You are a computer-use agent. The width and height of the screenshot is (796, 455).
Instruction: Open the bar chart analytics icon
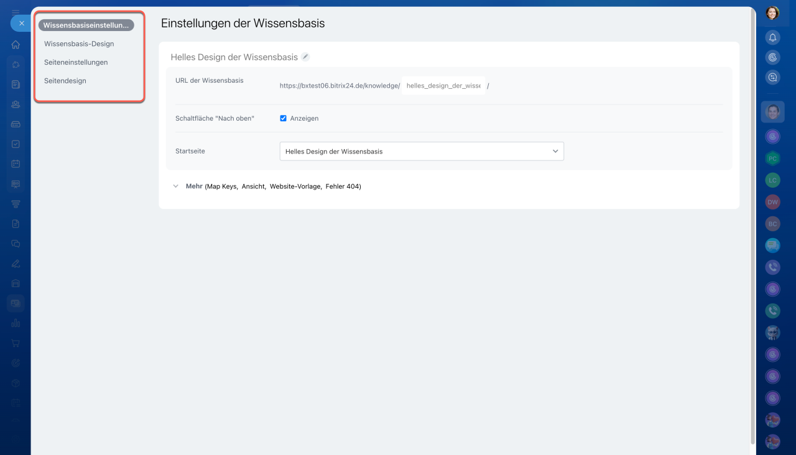[x=16, y=323]
